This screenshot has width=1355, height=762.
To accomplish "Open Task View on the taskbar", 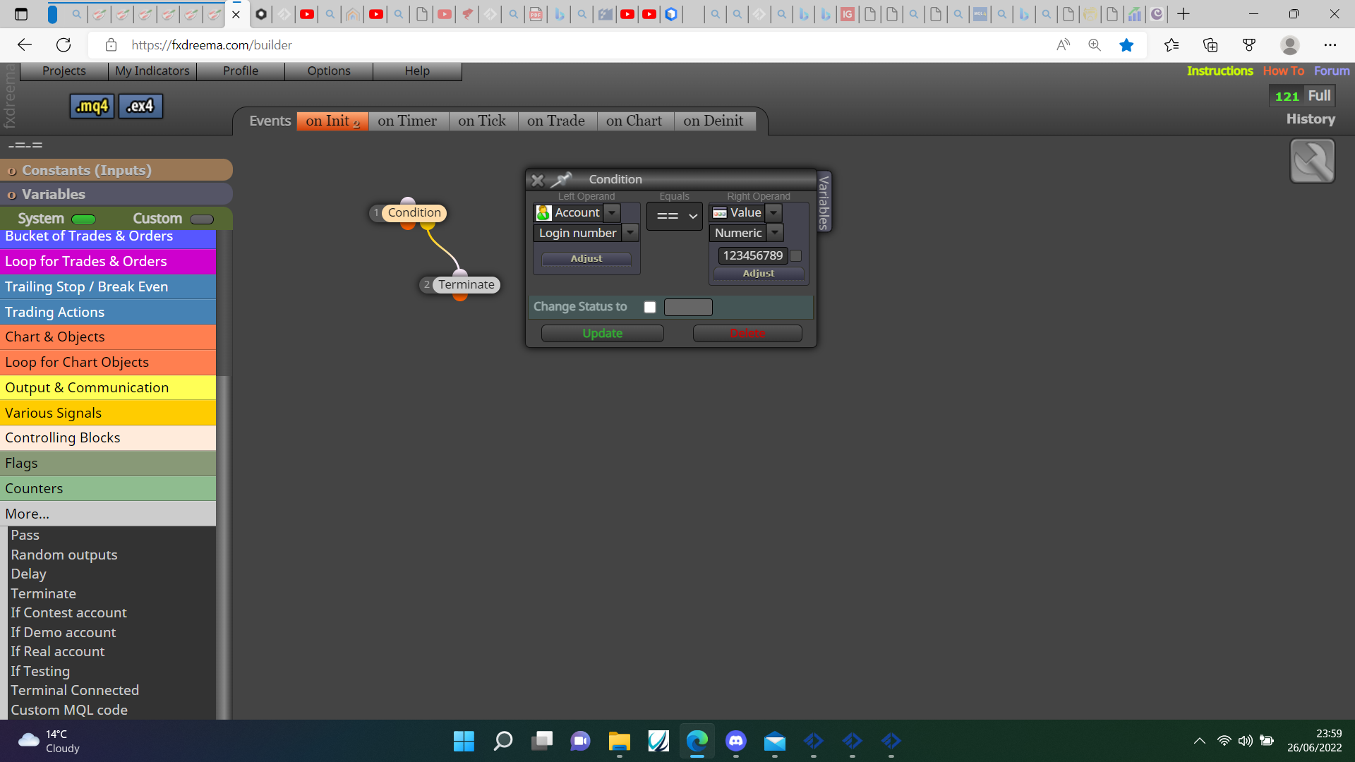I will 542,741.
